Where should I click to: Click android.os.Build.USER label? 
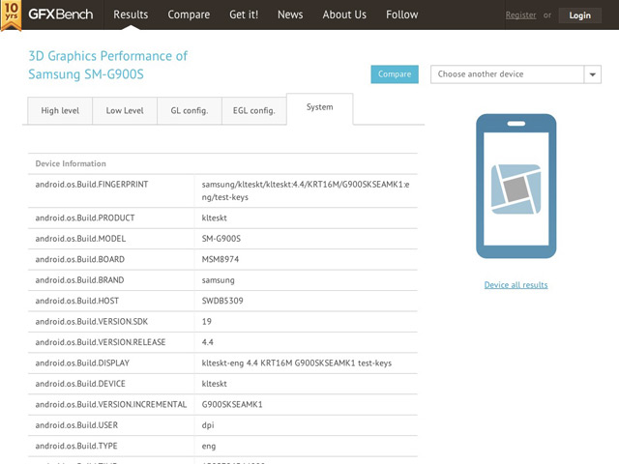pyautogui.click(x=76, y=425)
